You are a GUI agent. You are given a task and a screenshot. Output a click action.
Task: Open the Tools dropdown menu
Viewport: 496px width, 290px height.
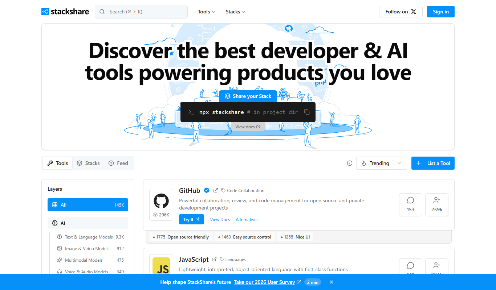tap(206, 12)
